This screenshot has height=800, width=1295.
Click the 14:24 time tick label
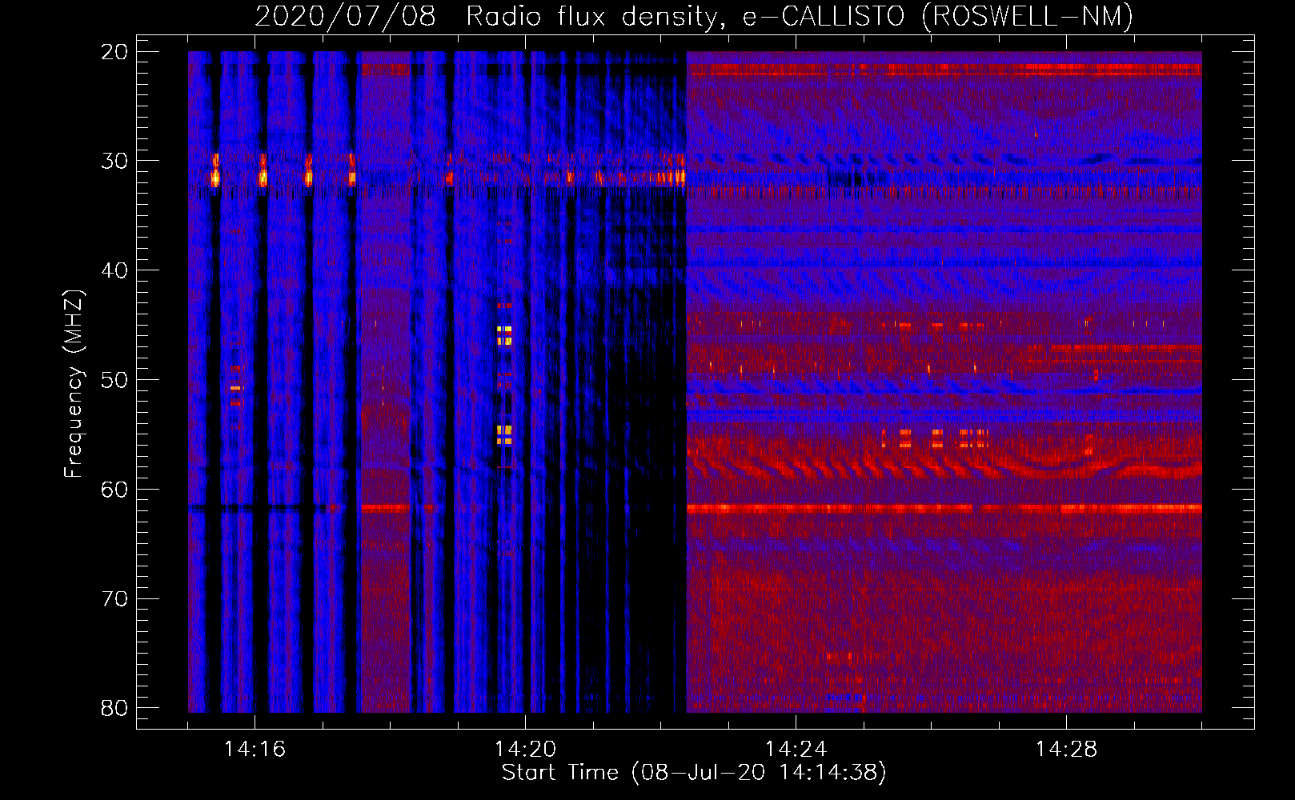pyautogui.click(x=796, y=750)
